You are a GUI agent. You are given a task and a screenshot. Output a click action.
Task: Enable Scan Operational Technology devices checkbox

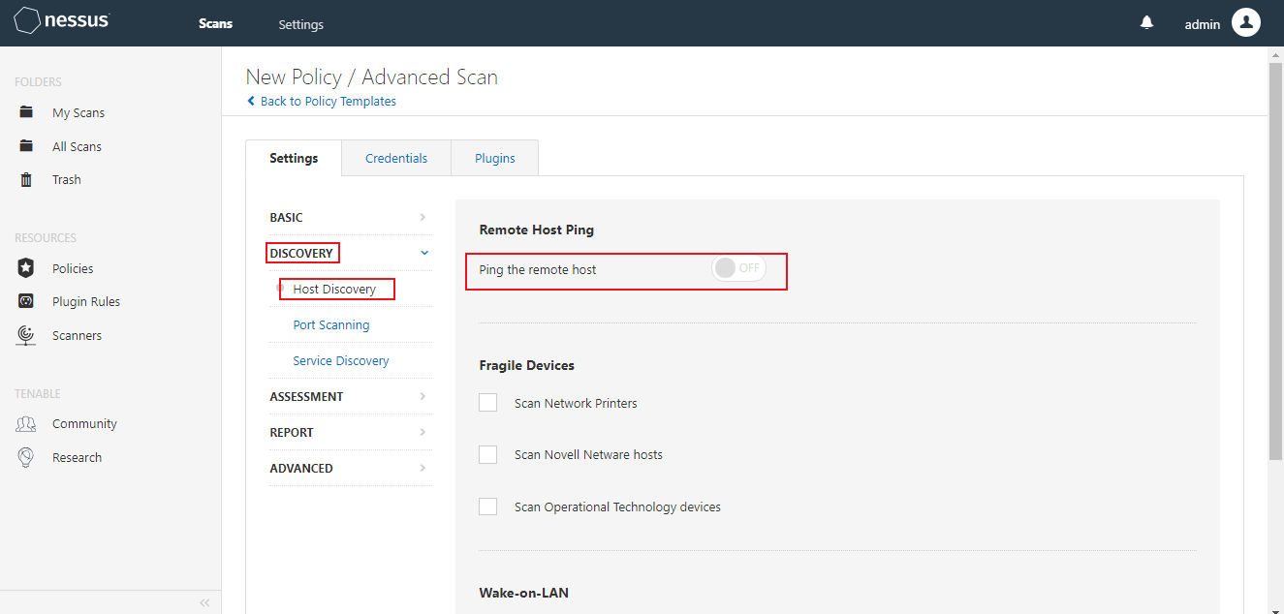pyautogui.click(x=488, y=507)
